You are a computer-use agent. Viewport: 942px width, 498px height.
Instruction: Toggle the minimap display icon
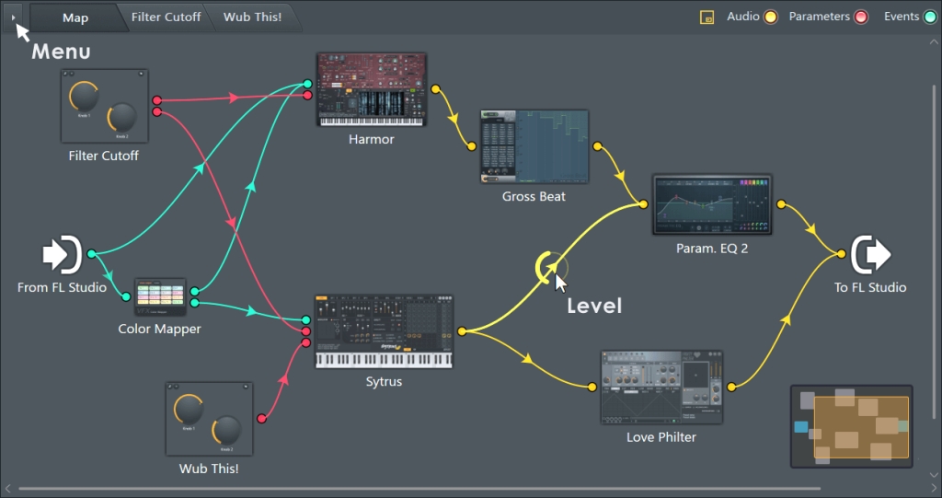(x=707, y=17)
